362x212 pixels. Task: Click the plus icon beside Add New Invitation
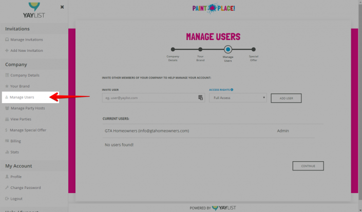coord(7,50)
